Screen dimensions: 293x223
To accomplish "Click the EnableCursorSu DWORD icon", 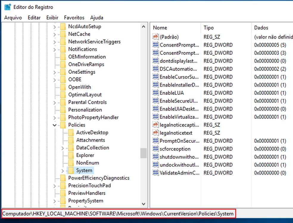I will click(x=155, y=77).
